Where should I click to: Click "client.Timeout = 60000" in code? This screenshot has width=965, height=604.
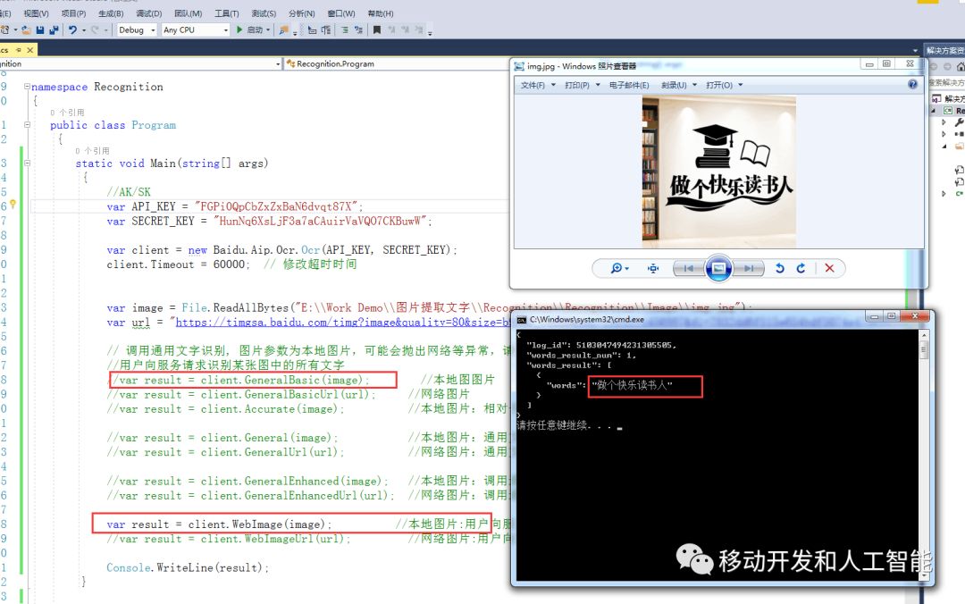tap(176, 264)
